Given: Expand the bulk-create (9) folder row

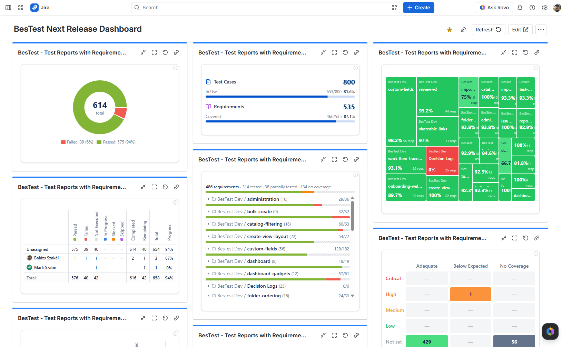Looking at the screenshot, I should (x=208, y=211).
